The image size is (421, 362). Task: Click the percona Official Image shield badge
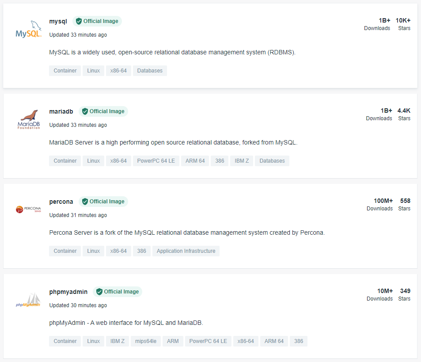(103, 202)
